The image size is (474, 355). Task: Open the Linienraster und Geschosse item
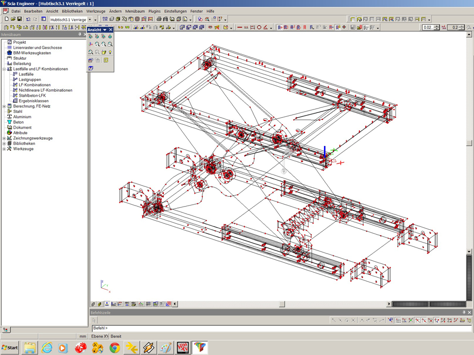pyautogui.click(x=37, y=48)
